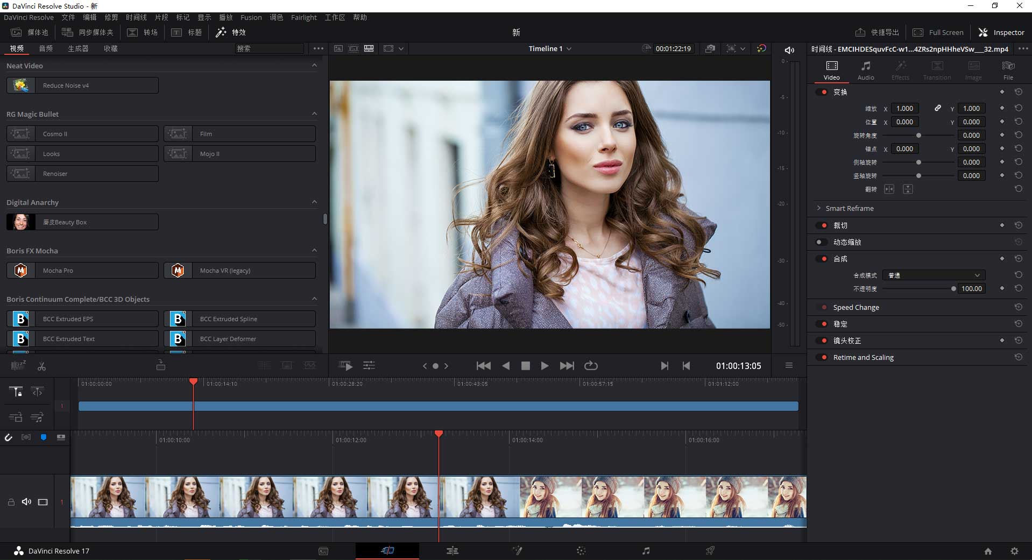The width and height of the screenshot is (1032, 560).
Task: Open Project Settings gear icon
Action: 1014,551
